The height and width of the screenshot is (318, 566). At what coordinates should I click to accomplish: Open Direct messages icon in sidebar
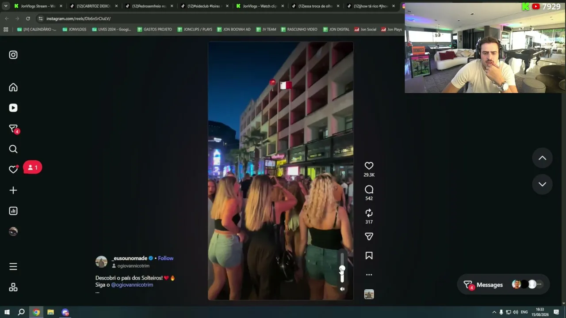[x=14, y=129]
